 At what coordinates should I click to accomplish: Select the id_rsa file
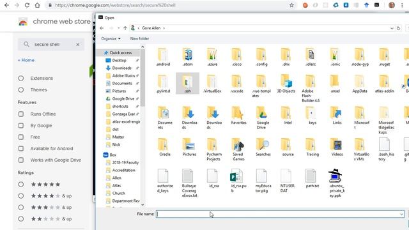click(x=213, y=178)
